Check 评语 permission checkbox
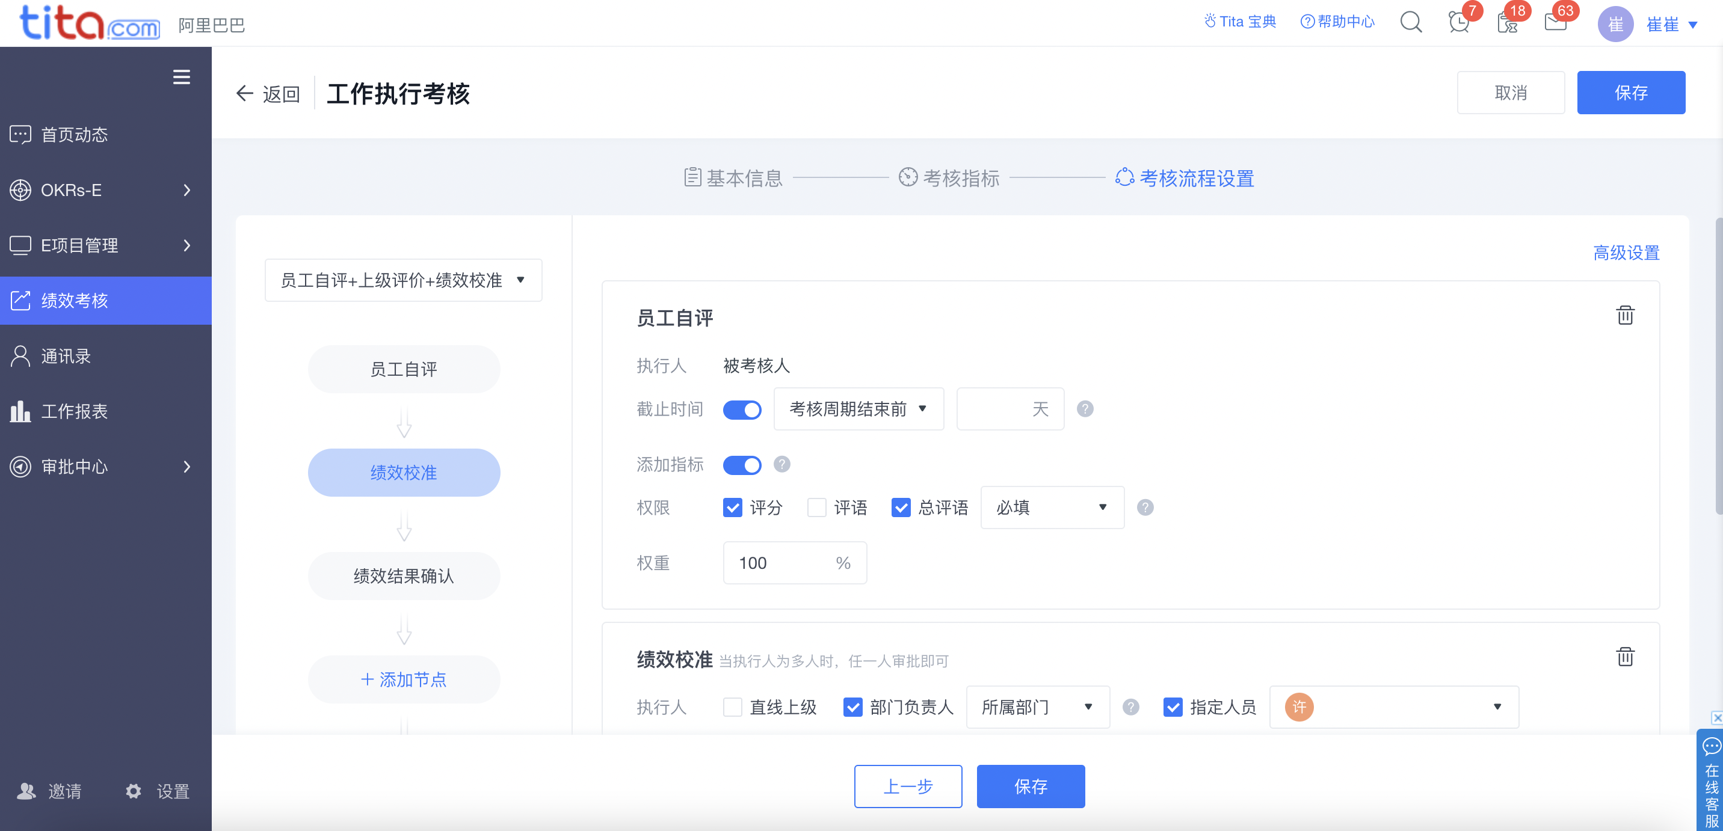This screenshot has width=1723, height=831. point(817,507)
